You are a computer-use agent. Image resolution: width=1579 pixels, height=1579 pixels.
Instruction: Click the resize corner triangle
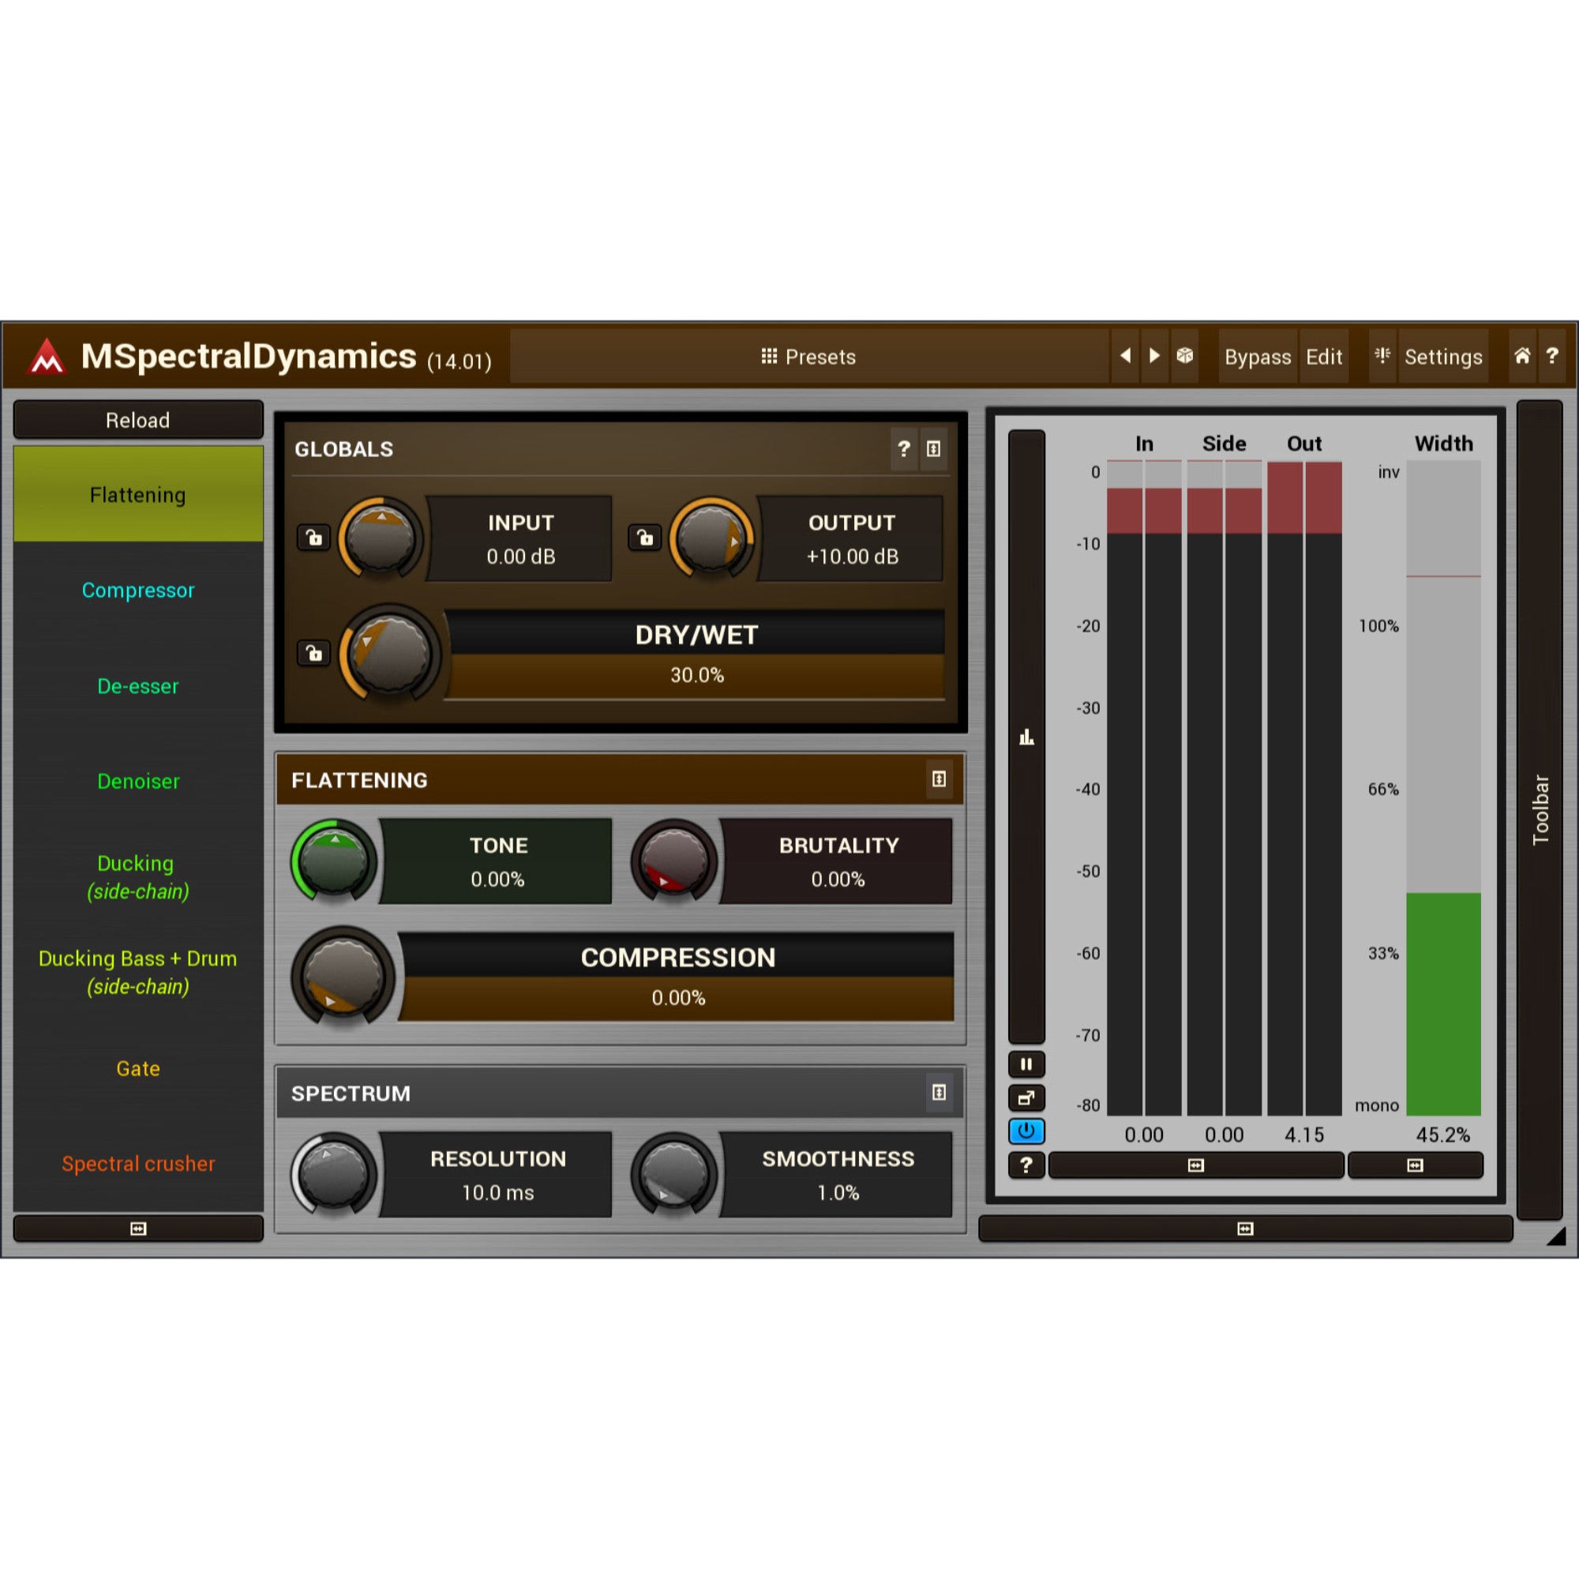pyautogui.click(x=1556, y=1236)
